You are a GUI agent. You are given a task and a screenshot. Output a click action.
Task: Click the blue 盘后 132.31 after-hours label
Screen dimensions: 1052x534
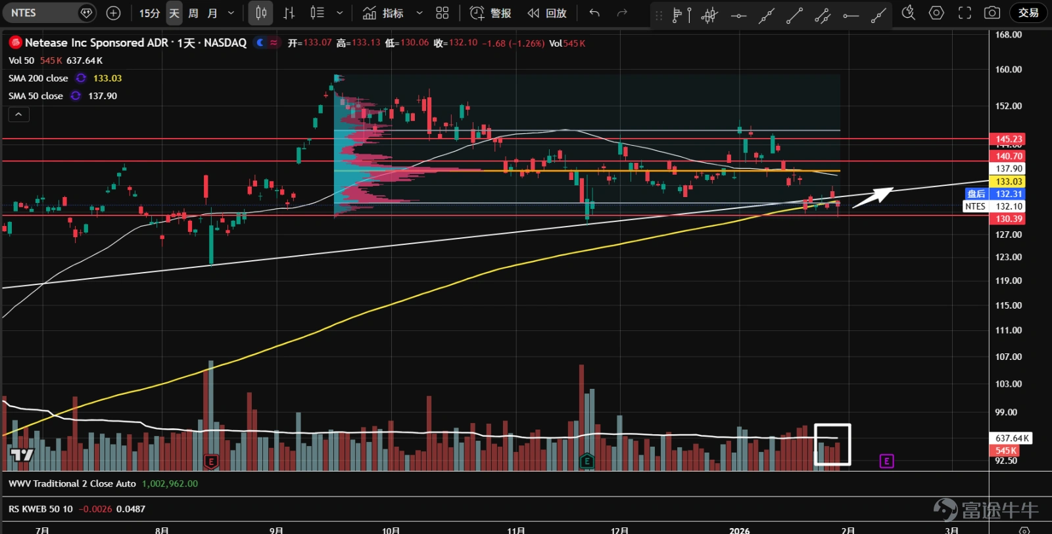pos(994,194)
